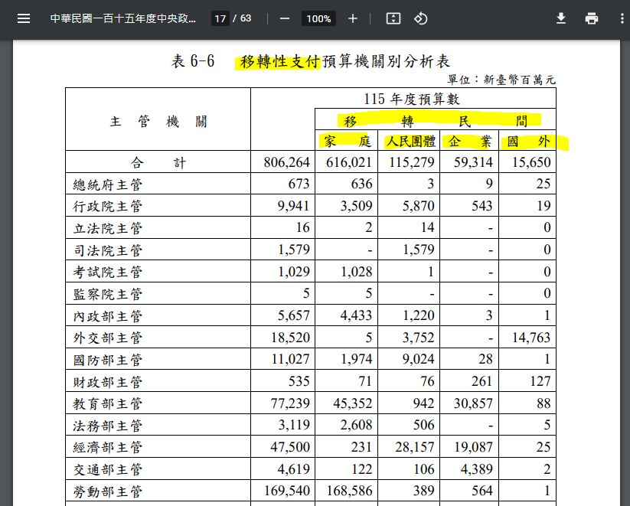This screenshot has height=506, width=630.
Task: Click the 單位：新臺幣百萬元 unit note
Action: (x=501, y=80)
